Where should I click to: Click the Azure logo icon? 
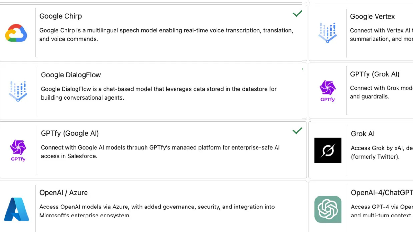tap(16, 209)
